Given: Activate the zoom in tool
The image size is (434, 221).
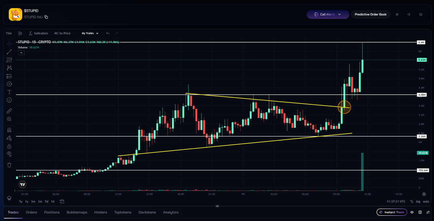Looking at the screenshot, I should pos(9,119).
